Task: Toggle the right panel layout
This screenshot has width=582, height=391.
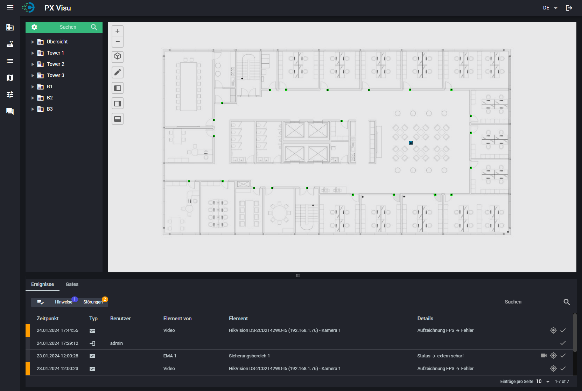Action: coord(118,103)
